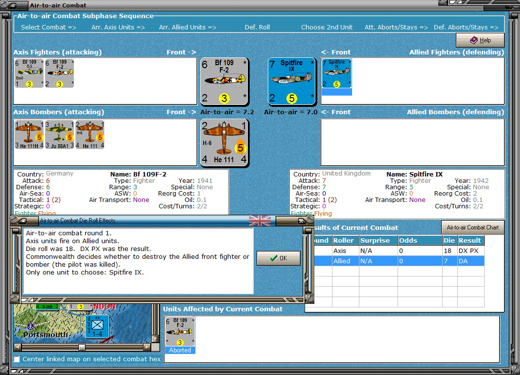Click the Surprise column header
Viewport: 520px width, 375px height.
coord(378,241)
